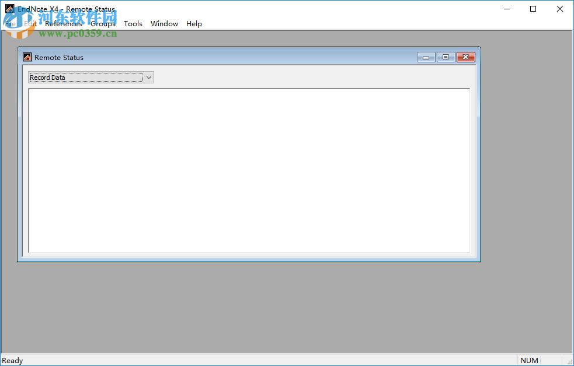
Task: Restore the Remote Status child window
Action: click(446, 57)
